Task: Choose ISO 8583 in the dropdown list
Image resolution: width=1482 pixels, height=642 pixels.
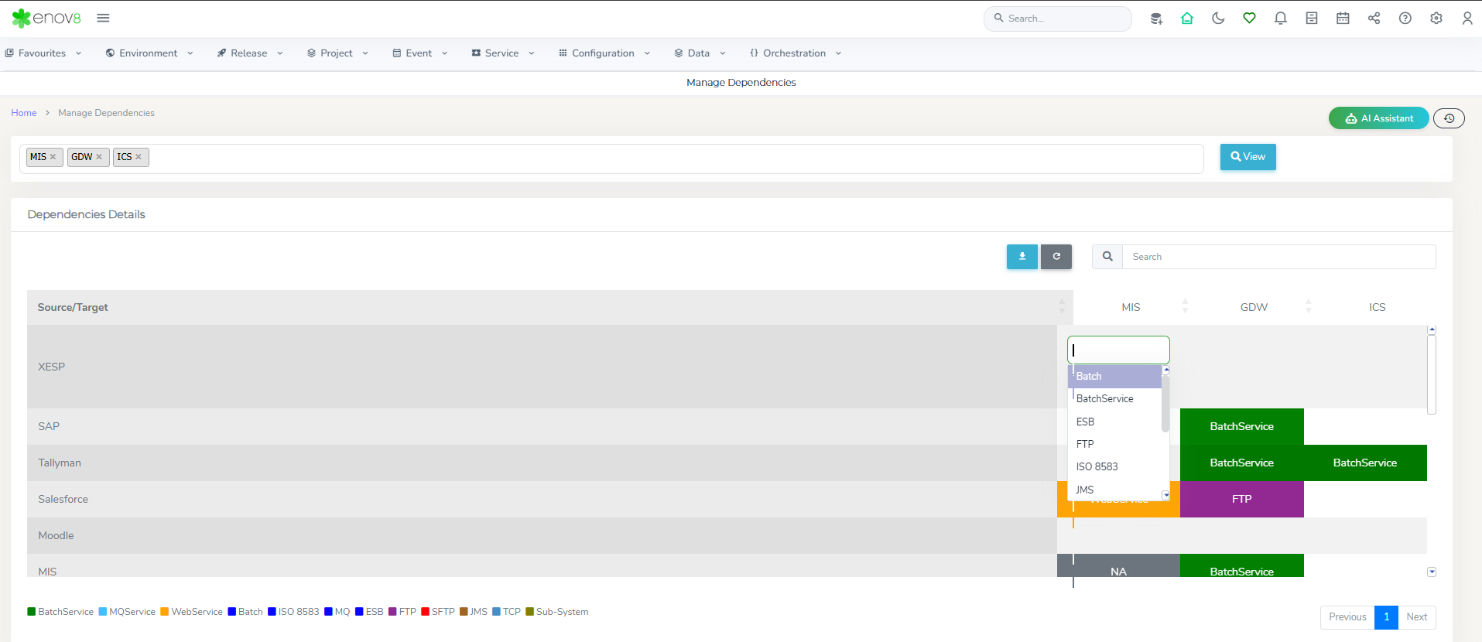Action: 1097,467
